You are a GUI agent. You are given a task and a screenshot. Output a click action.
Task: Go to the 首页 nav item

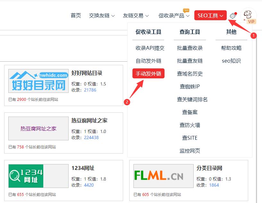click(76, 15)
